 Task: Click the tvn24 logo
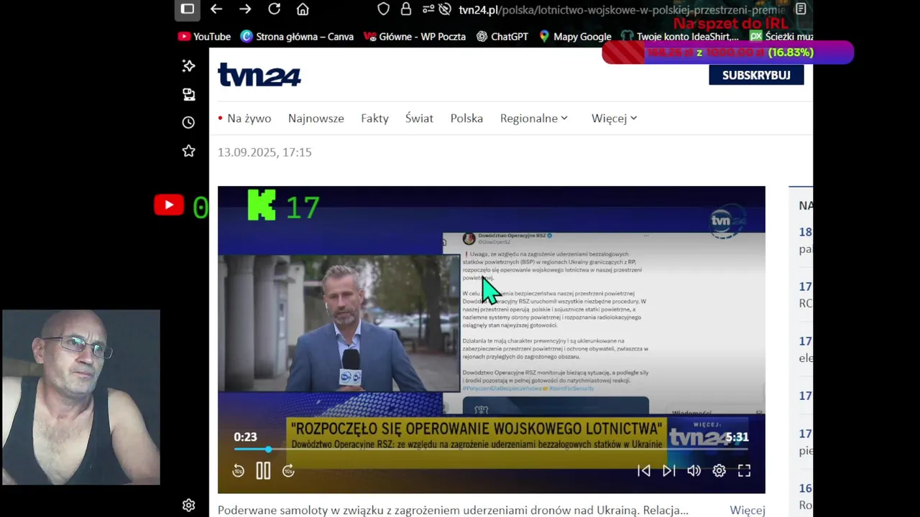(259, 75)
